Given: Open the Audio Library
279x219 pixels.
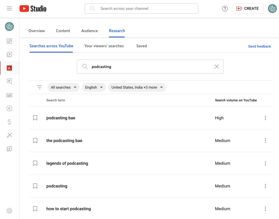Looking at the screenshot, I should [x=9, y=148].
